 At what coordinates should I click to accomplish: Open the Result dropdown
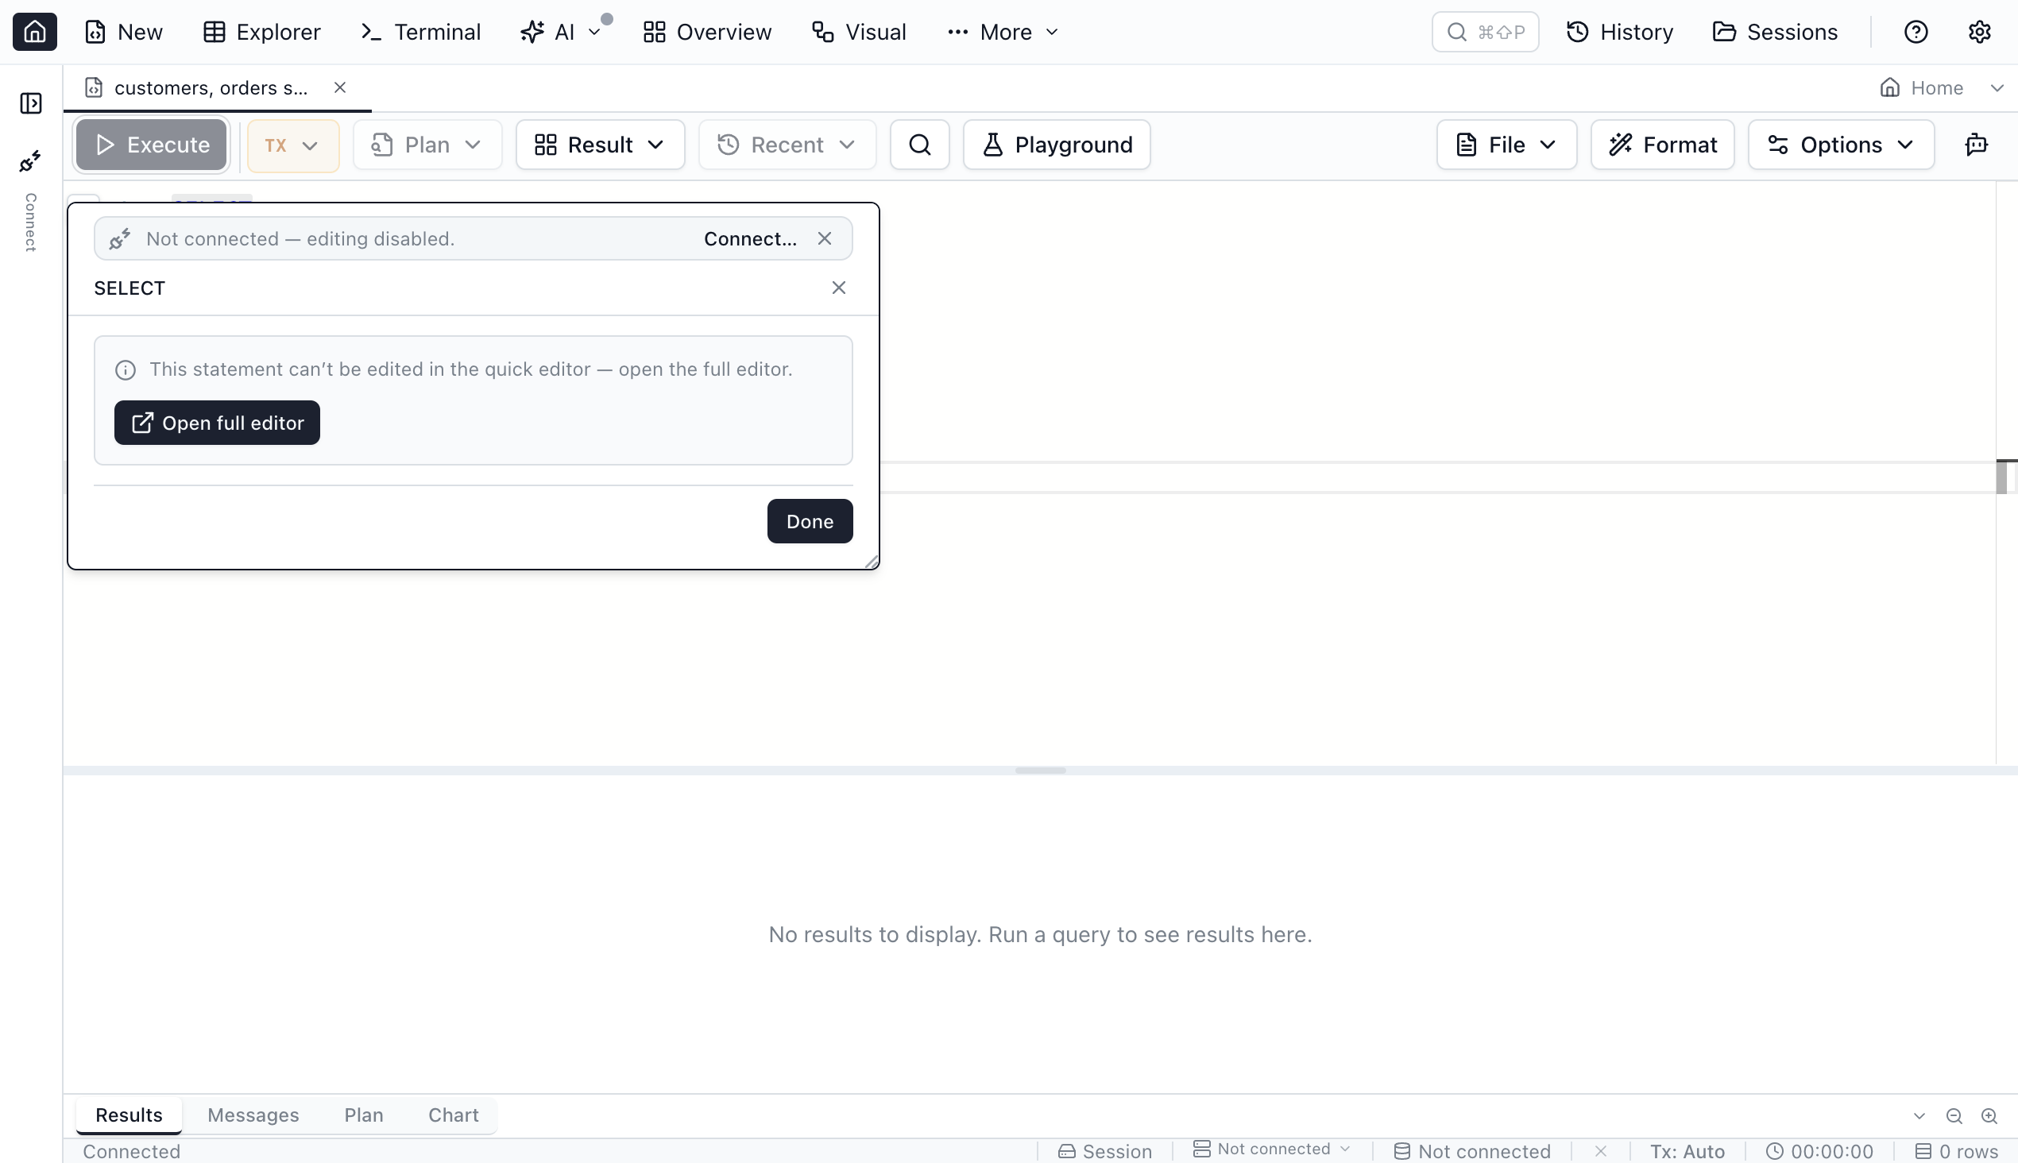point(600,145)
